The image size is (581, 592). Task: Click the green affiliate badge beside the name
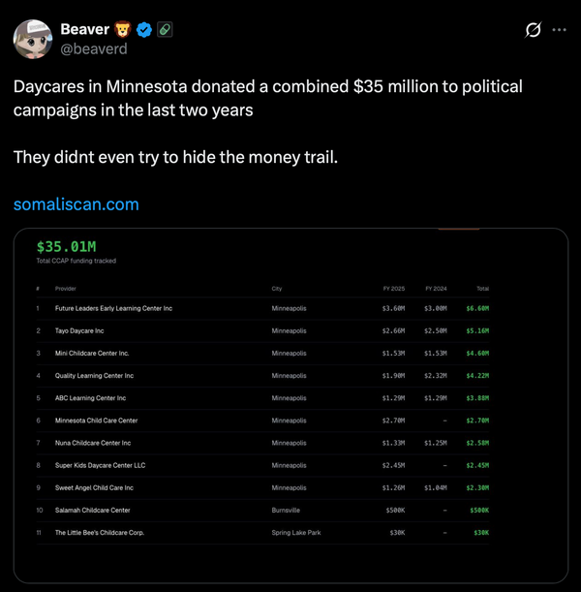click(x=164, y=29)
